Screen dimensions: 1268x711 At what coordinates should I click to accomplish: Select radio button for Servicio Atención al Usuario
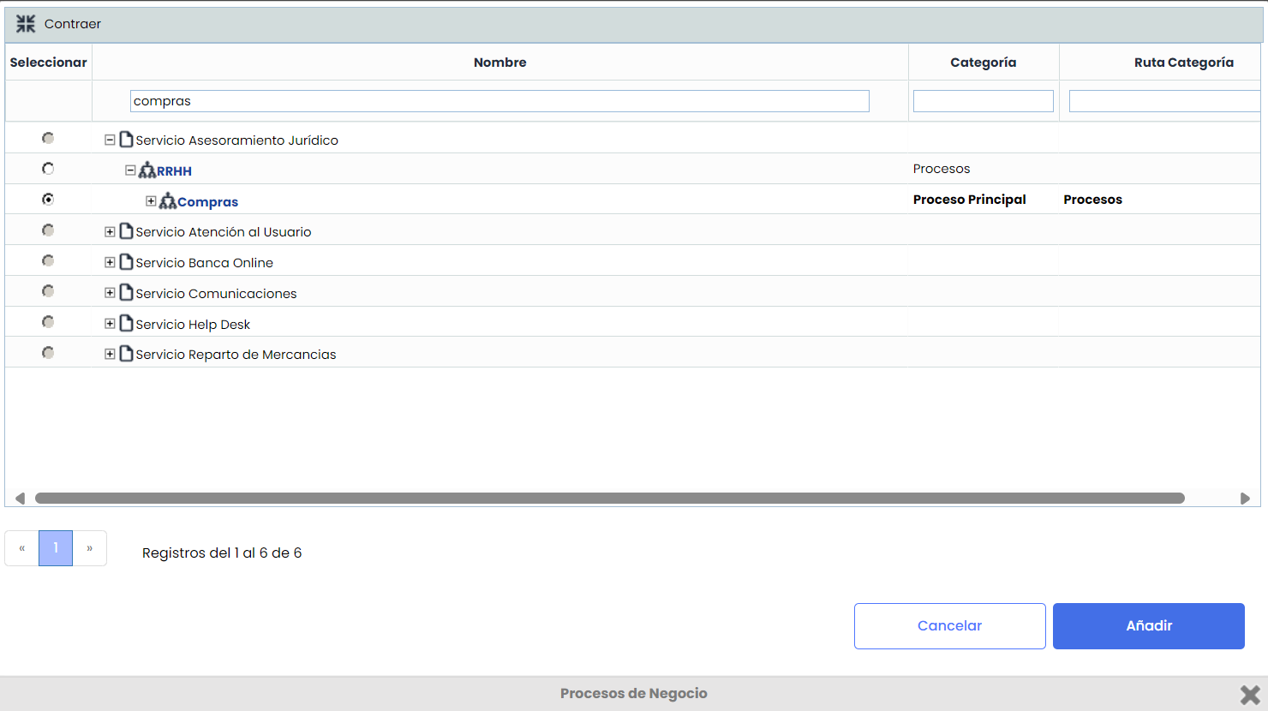click(48, 230)
